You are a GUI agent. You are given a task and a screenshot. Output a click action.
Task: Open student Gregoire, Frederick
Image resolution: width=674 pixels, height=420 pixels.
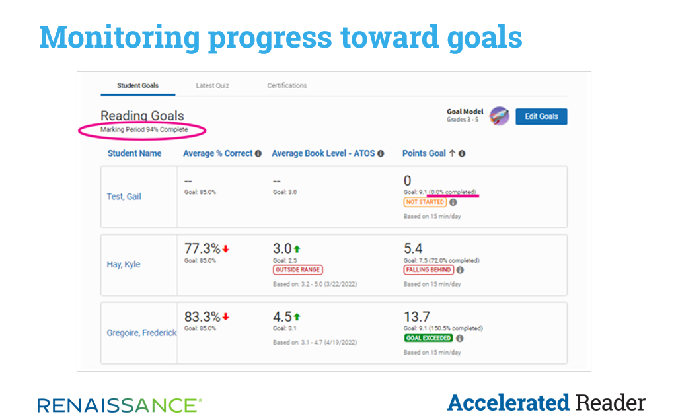[x=141, y=333]
